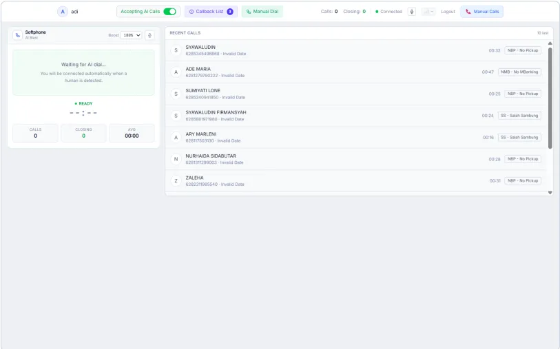Click the 'Z' avatar beside ZALEHA

click(176, 181)
